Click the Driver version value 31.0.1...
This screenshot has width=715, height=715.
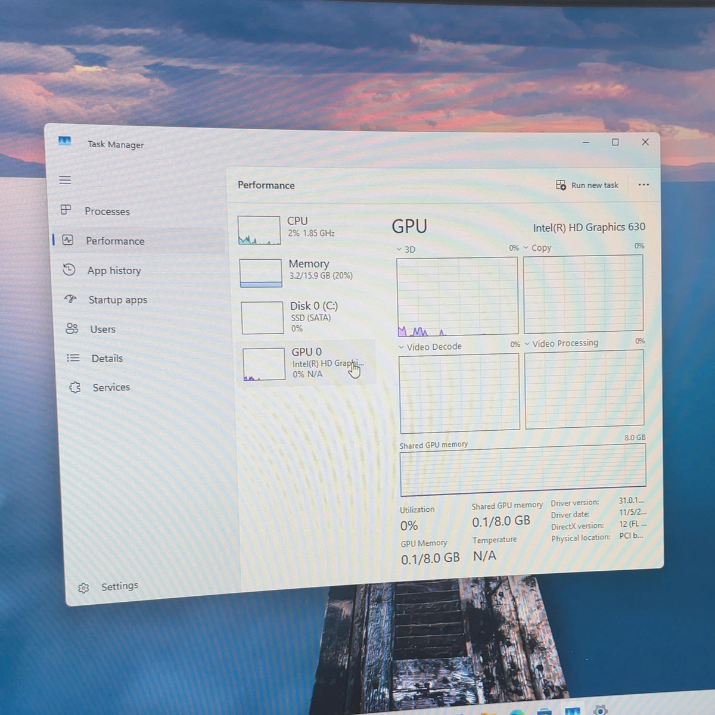click(x=632, y=501)
